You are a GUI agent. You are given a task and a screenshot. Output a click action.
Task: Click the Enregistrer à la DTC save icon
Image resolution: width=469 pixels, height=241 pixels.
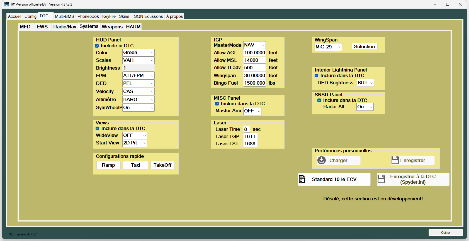pyautogui.click(x=381, y=179)
